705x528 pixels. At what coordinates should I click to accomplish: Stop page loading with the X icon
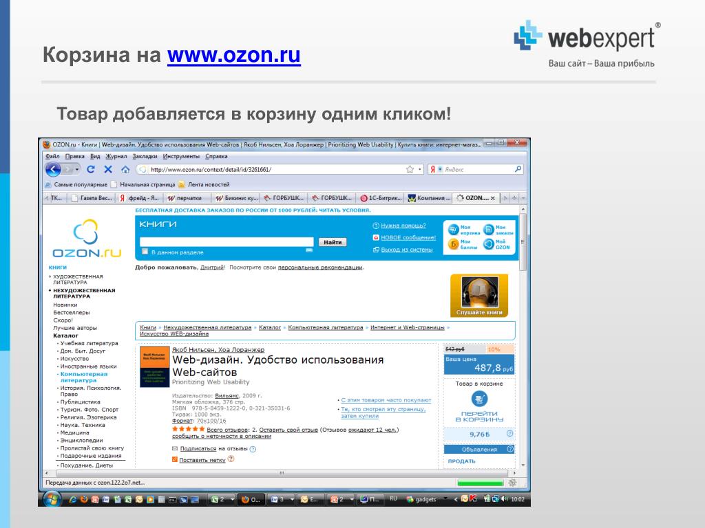pyautogui.click(x=108, y=169)
